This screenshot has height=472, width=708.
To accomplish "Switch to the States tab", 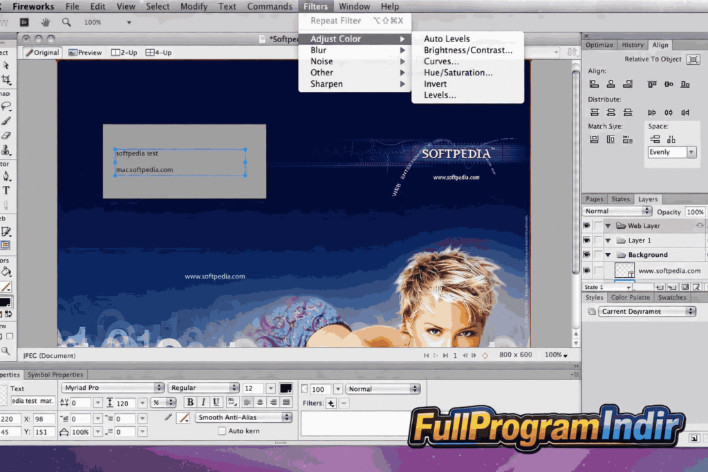I will point(620,199).
